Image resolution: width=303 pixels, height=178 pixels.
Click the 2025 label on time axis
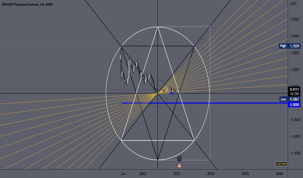(245, 174)
